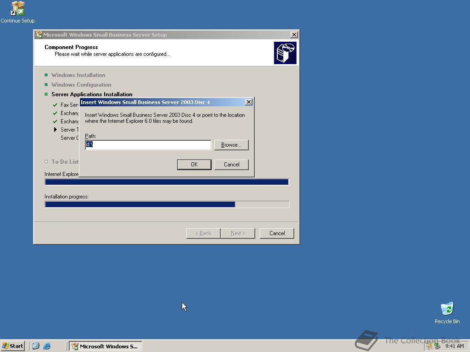Click the Component Progress heading

coord(71,47)
